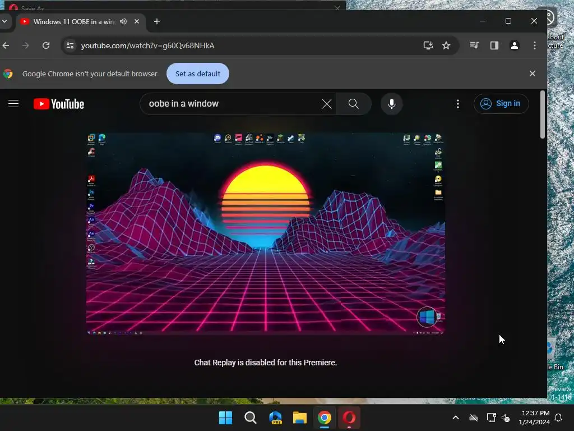574x431 pixels.
Task: Open Windows taskbar Search
Action: 251,418
